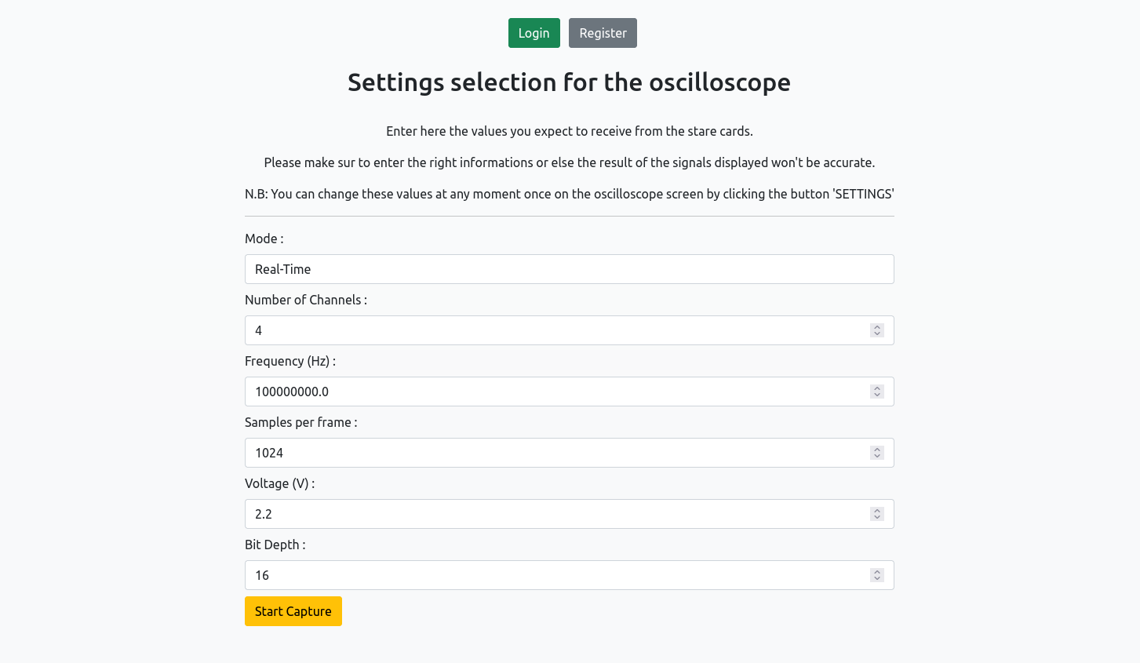The image size is (1140, 663).
Task: Click the Voltage (V) input box
Action: tap(549, 514)
